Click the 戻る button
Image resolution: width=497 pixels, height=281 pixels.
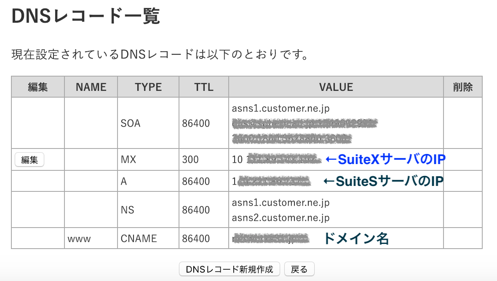click(x=299, y=269)
